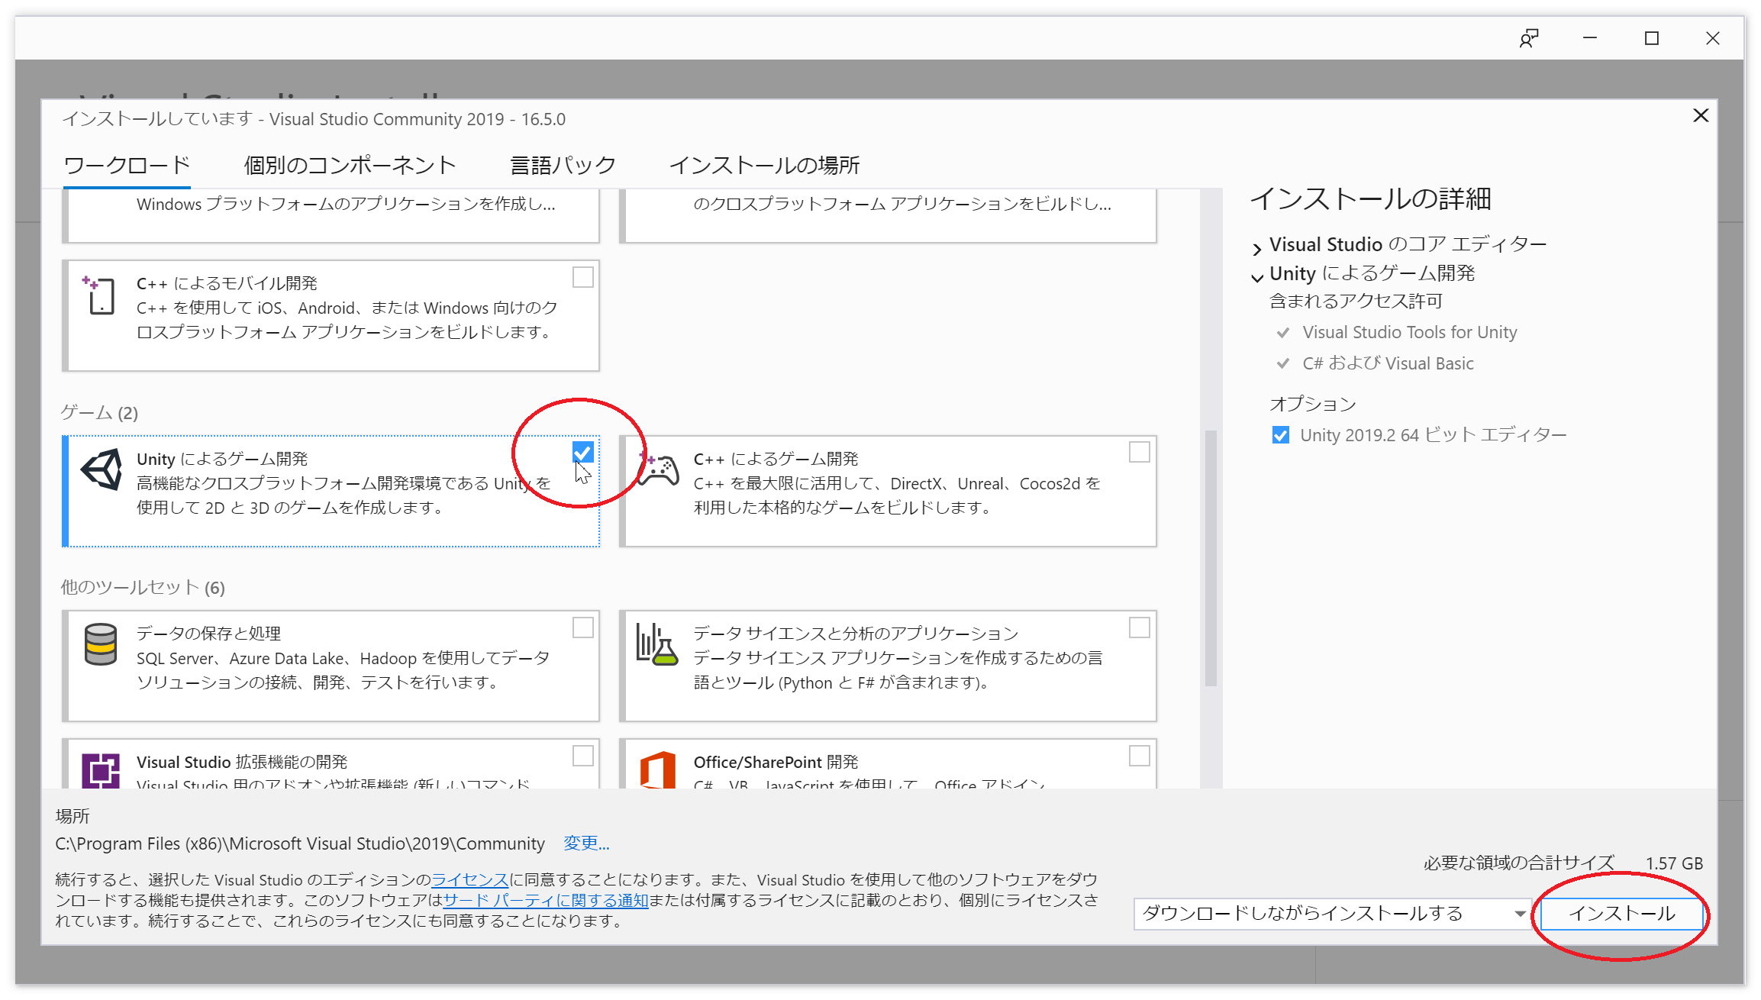
Task: Click the 他のツールセット (6) category heading
Action: [143, 587]
